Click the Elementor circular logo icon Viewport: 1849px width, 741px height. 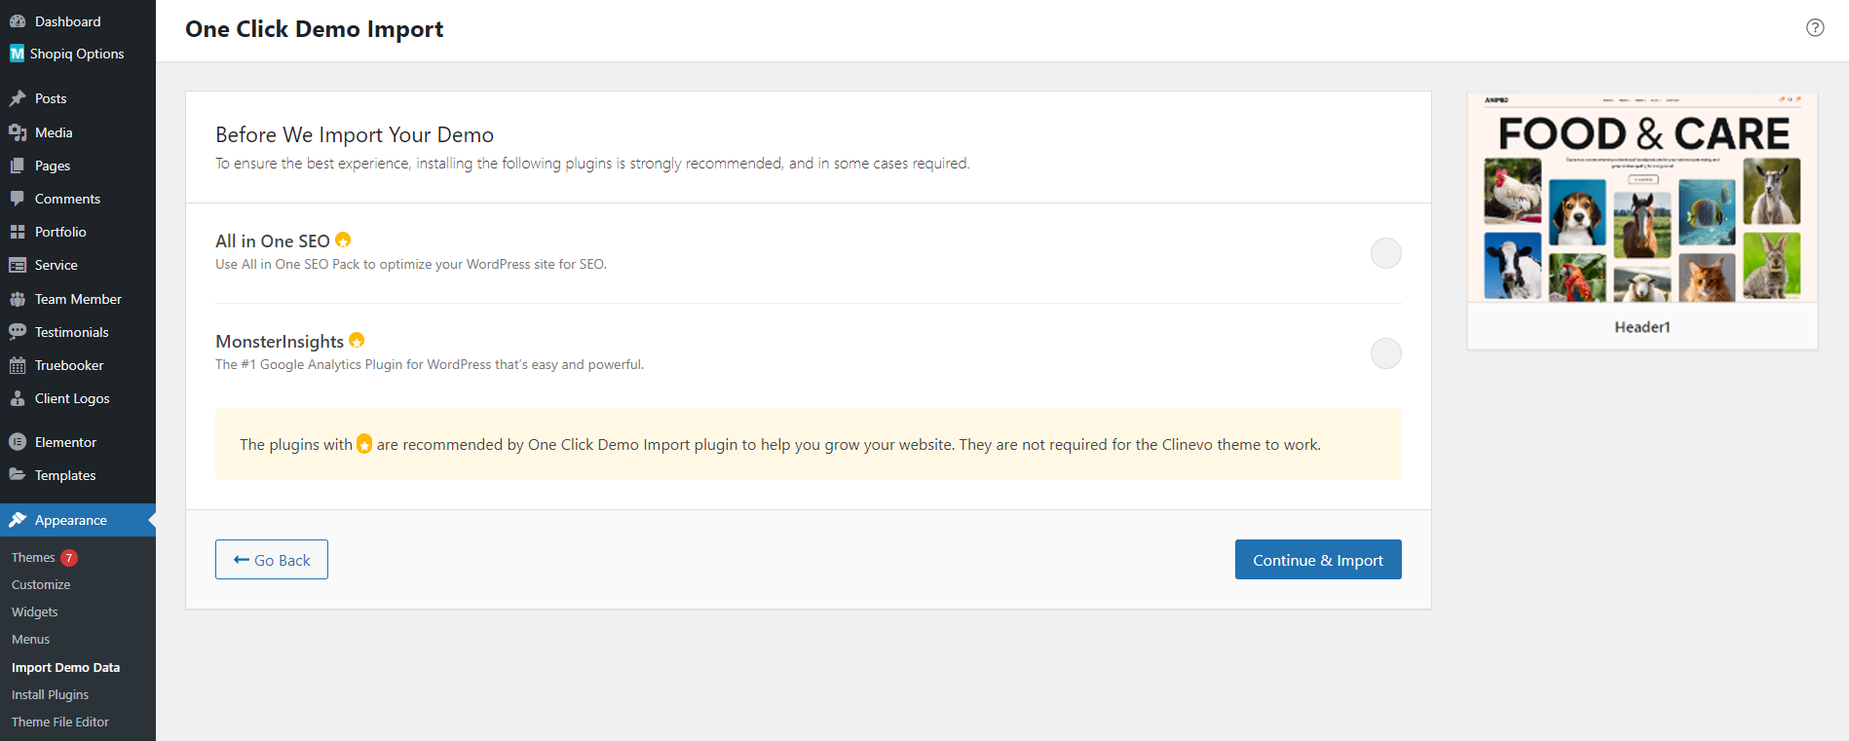18,442
